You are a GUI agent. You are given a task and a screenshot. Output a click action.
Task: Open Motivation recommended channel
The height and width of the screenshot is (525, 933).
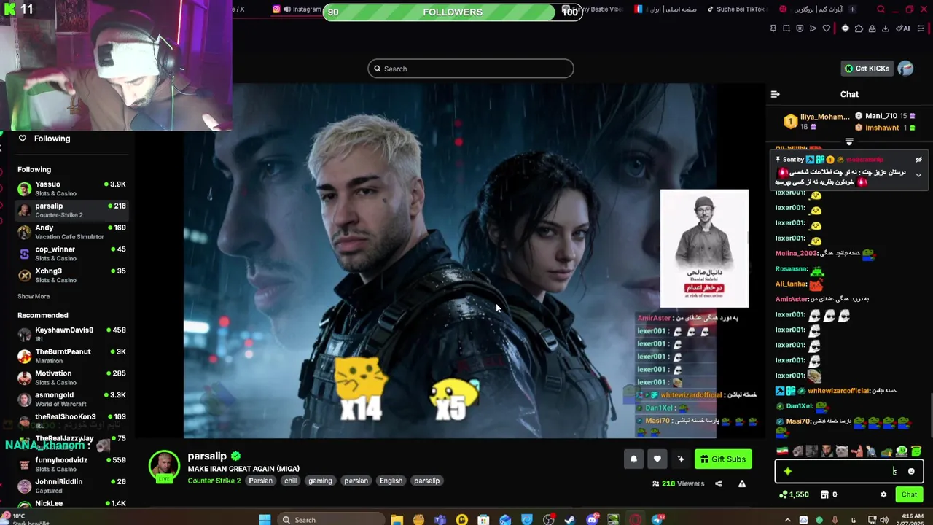(71, 378)
